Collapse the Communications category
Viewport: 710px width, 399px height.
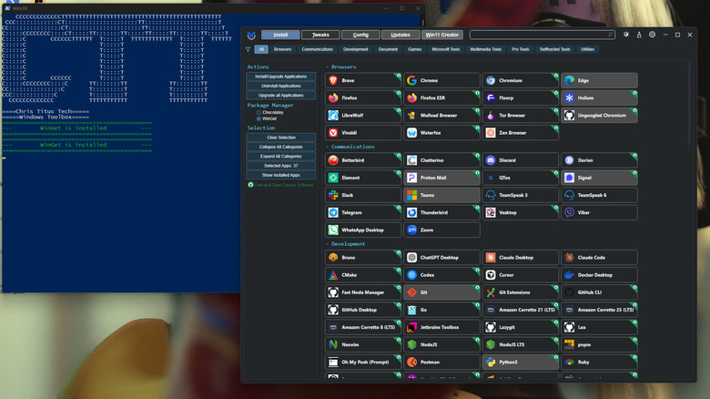coord(350,147)
